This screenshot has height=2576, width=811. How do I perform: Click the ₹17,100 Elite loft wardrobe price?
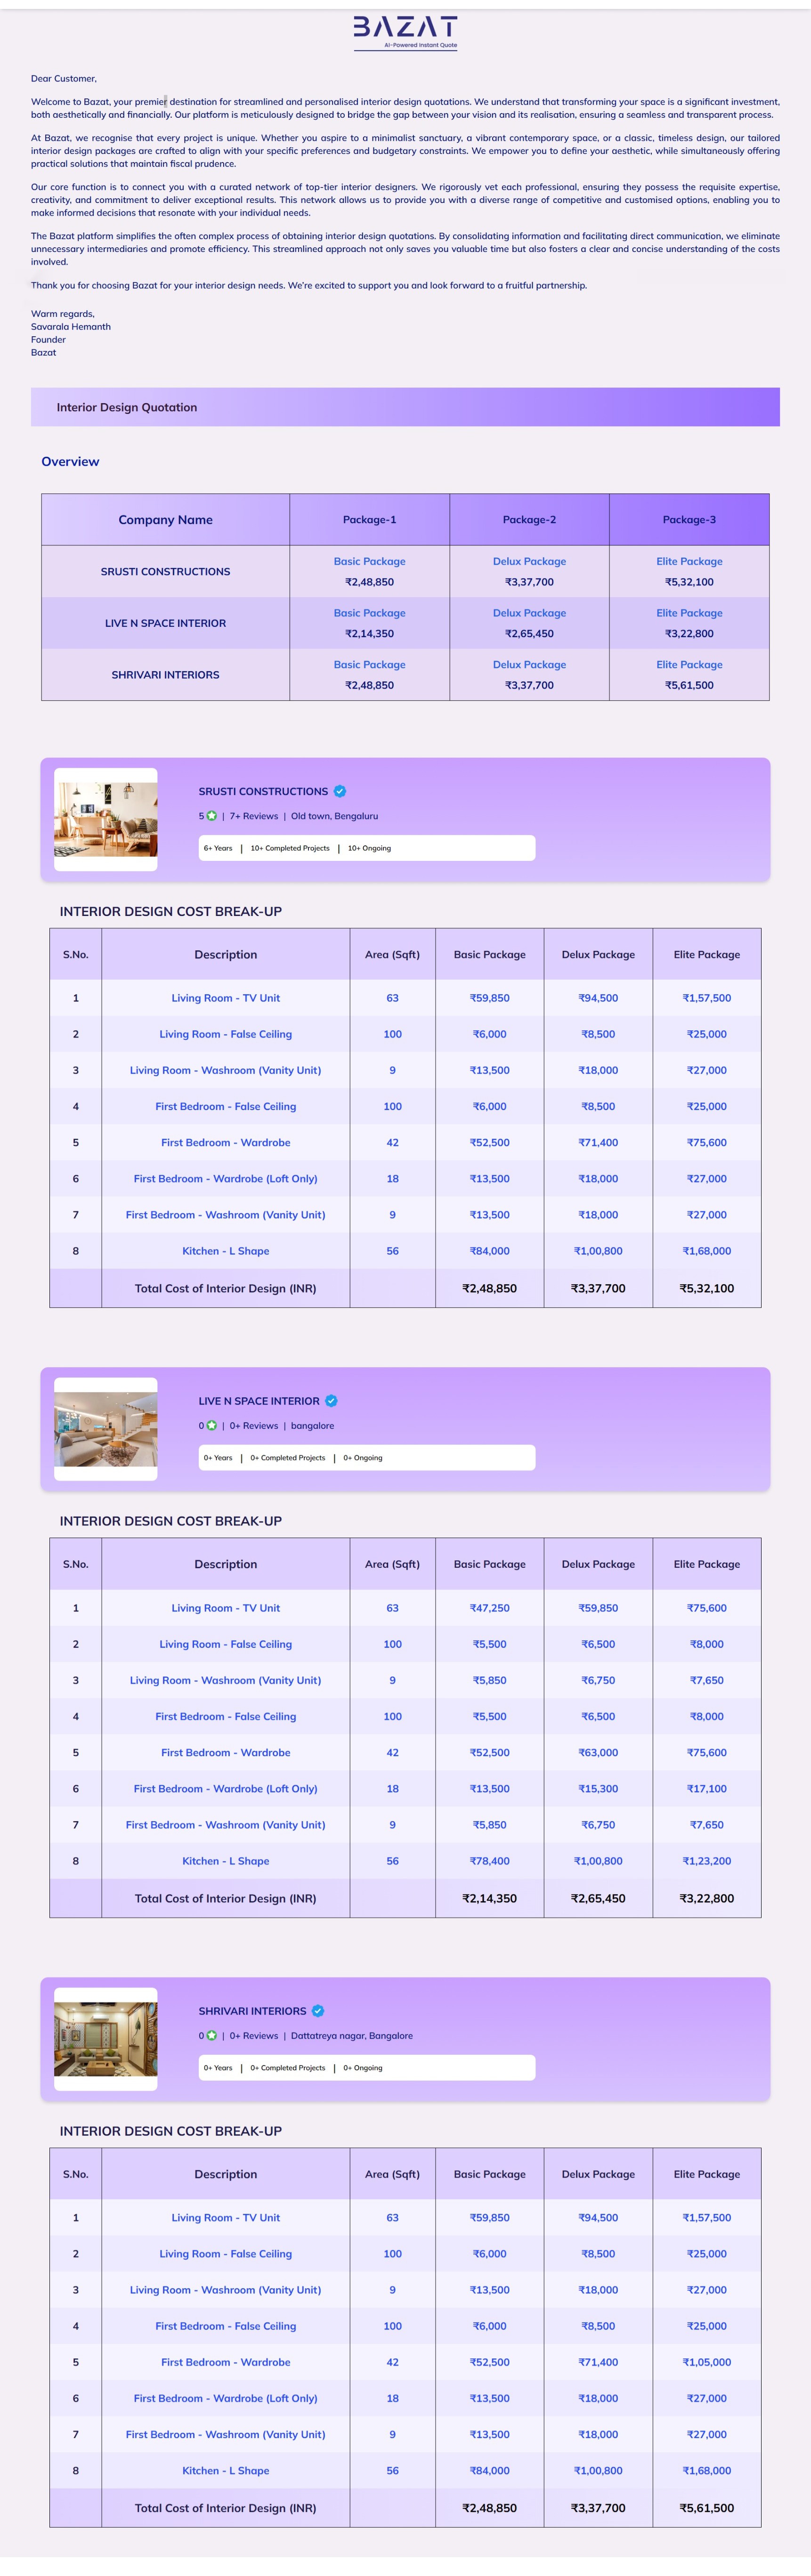707,1789
